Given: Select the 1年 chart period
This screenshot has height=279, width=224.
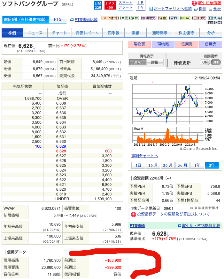Looking at the screenshot, I should point(197,165).
